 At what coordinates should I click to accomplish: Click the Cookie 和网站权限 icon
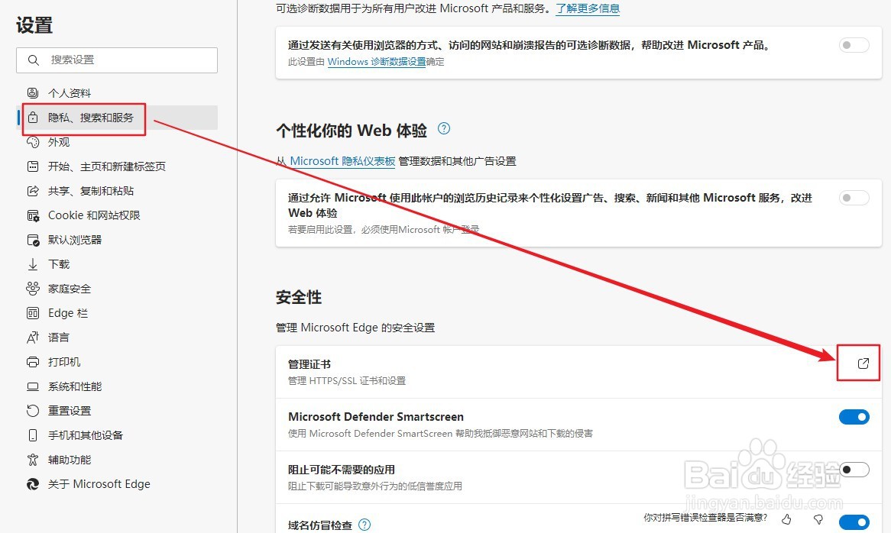[33, 215]
